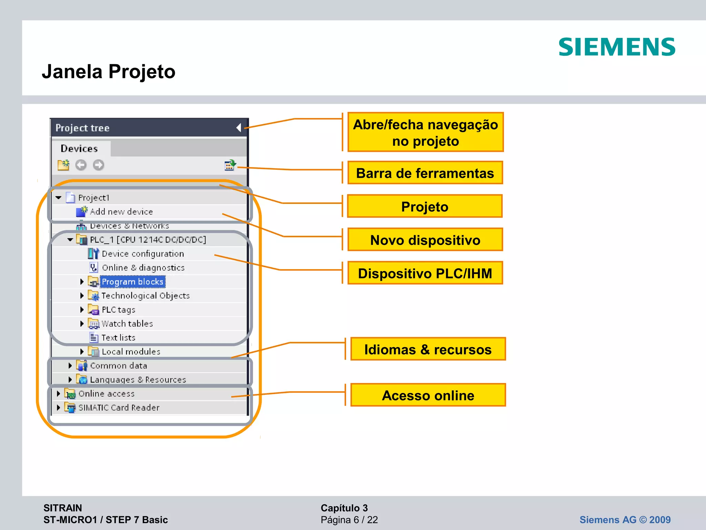Click the forward navigation arrow icon
The width and height of the screenshot is (706, 530).
point(99,165)
